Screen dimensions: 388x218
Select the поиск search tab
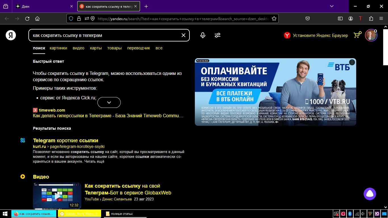point(39,48)
